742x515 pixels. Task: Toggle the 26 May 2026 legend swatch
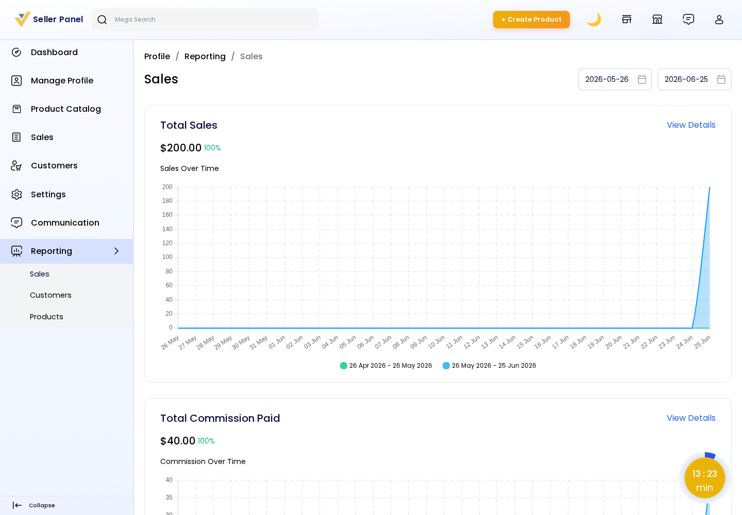(446, 366)
